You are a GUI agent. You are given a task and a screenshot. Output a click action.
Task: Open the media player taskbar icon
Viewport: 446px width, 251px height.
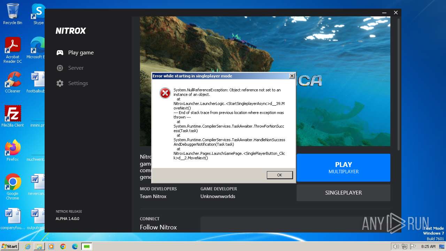(51, 246)
